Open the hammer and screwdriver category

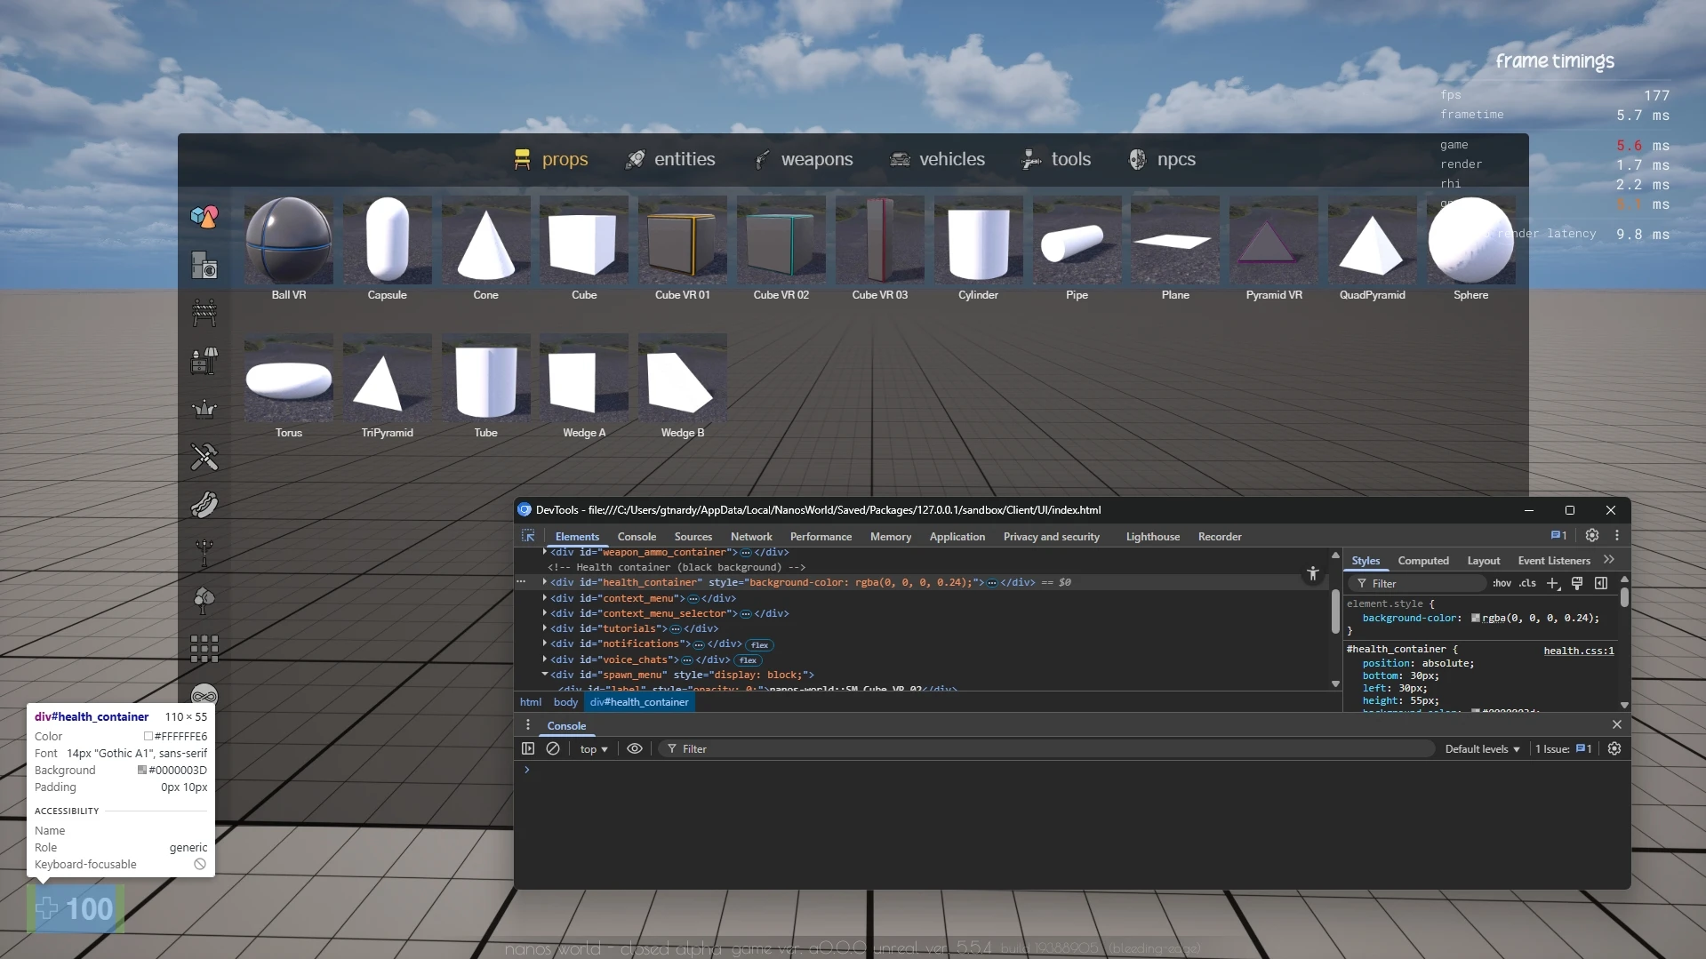(x=204, y=457)
